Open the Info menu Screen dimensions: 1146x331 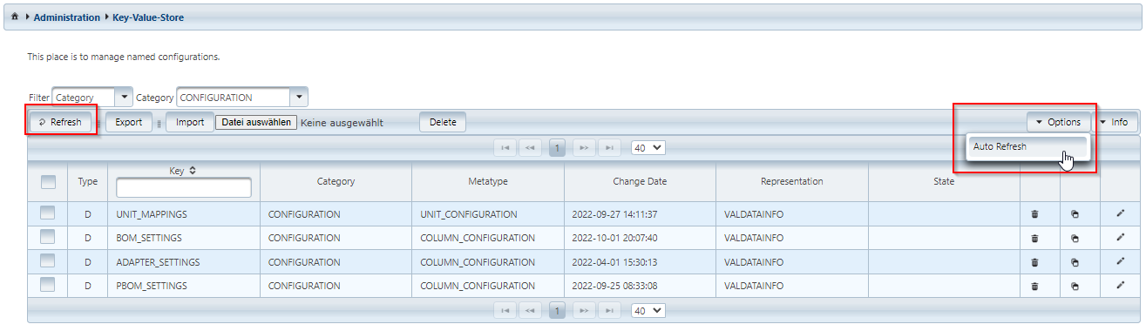coord(1115,122)
